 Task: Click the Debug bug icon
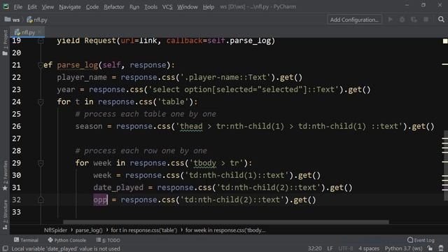click(x=402, y=20)
